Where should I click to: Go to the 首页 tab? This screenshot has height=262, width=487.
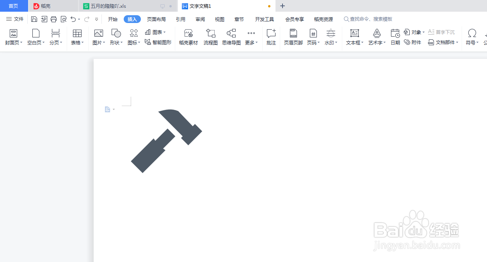(14, 6)
